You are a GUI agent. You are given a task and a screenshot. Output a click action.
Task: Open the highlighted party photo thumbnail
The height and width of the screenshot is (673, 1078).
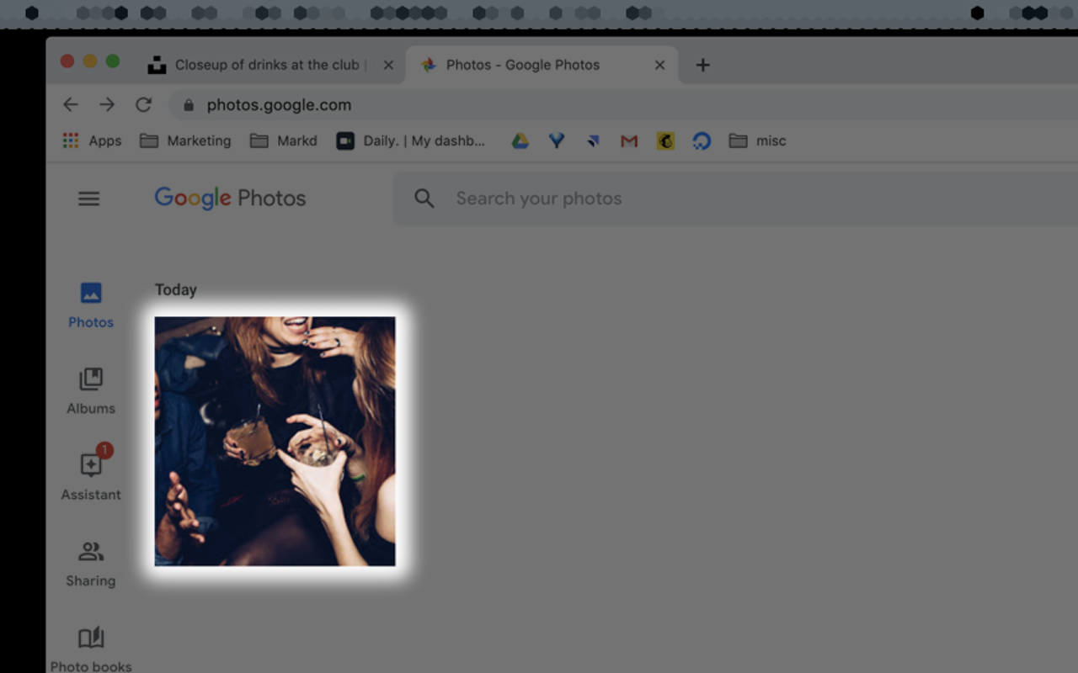point(275,440)
